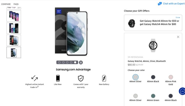
Task: Select the fourth carousel dot
Action: (71, 62)
